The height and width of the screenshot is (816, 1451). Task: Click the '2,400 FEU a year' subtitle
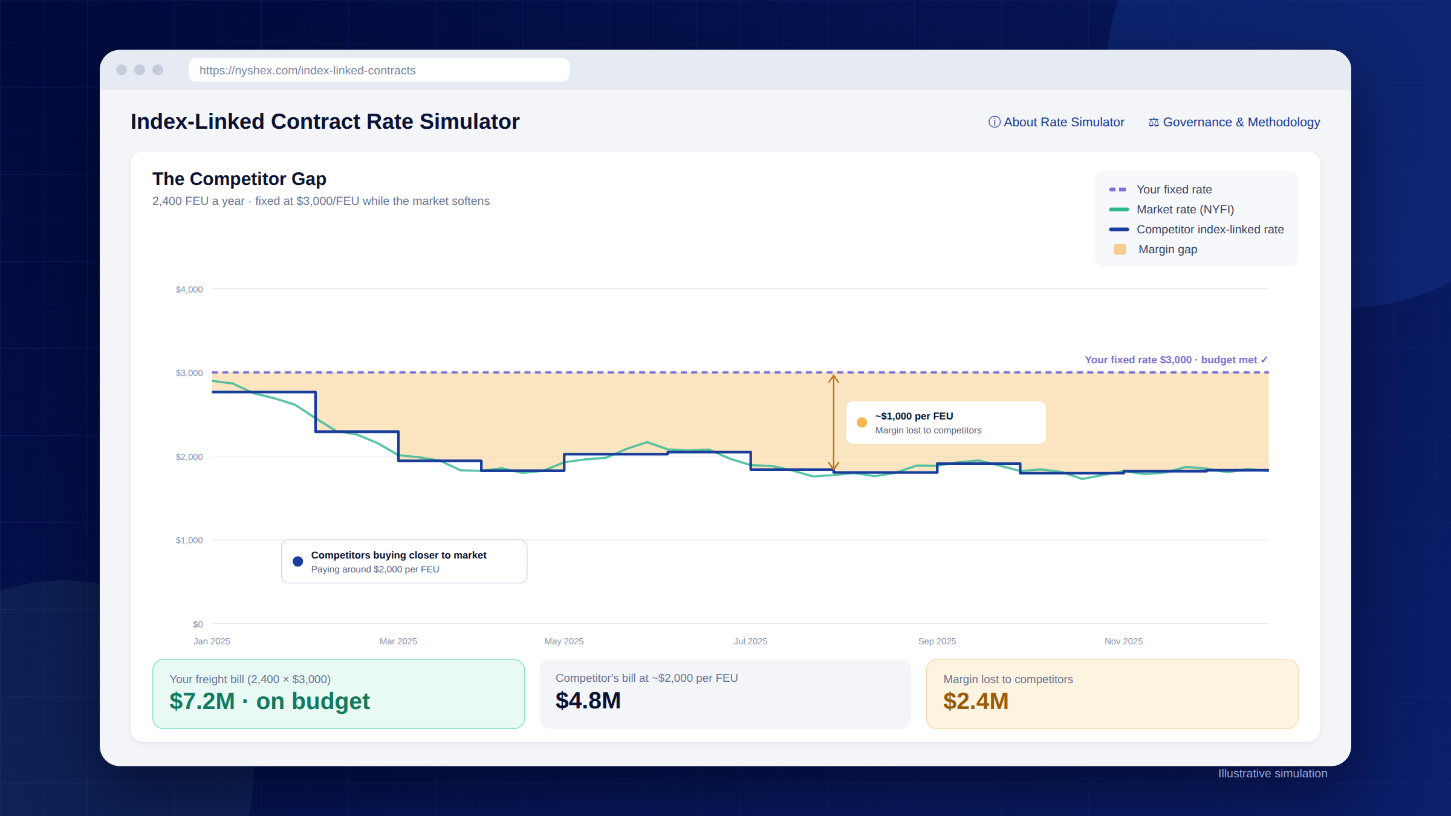coord(321,201)
